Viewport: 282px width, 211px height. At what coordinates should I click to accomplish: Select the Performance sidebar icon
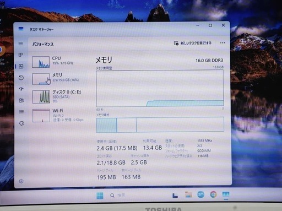point(21,66)
